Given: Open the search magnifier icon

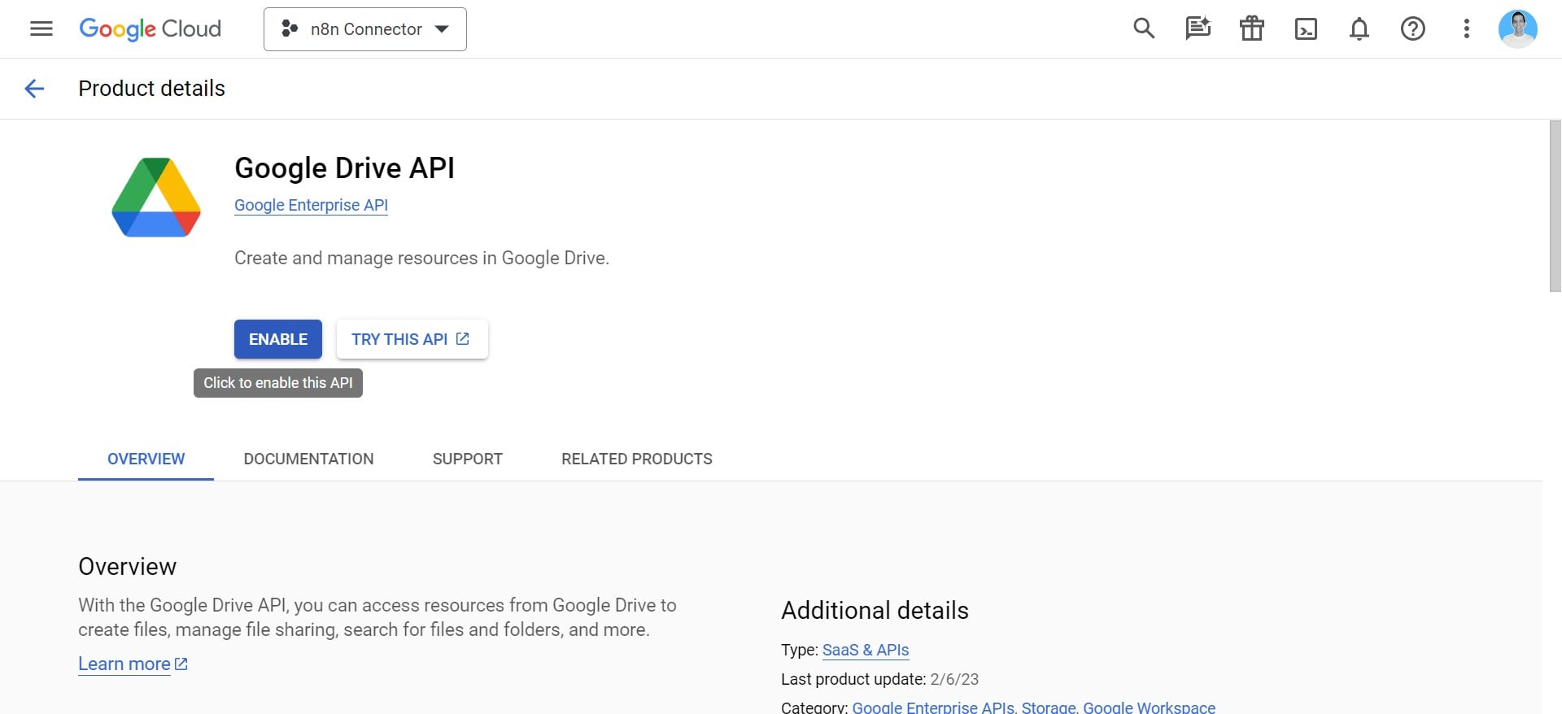Looking at the screenshot, I should (x=1144, y=29).
